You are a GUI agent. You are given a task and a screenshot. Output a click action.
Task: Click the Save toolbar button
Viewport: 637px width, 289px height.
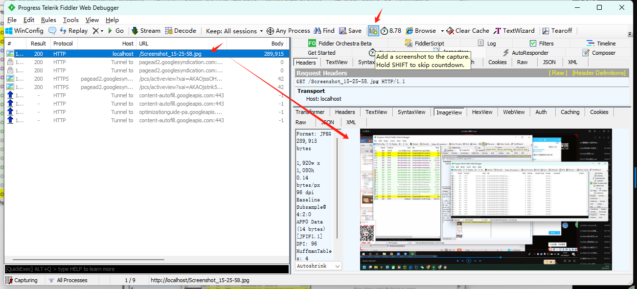pos(350,31)
